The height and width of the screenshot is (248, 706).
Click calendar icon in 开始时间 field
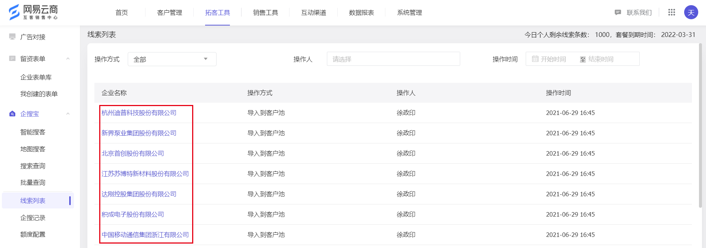(535, 59)
